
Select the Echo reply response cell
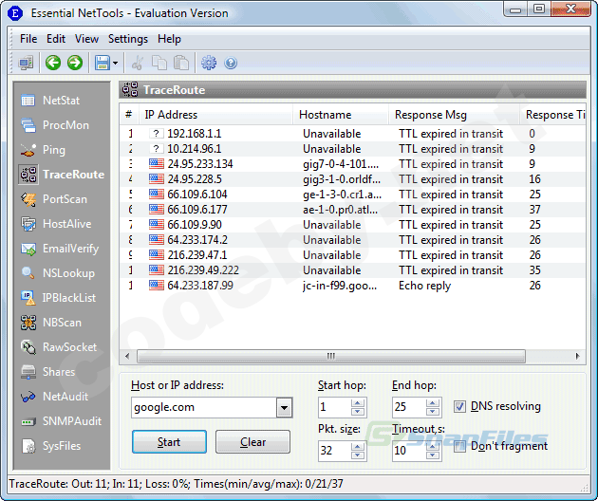[424, 286]
